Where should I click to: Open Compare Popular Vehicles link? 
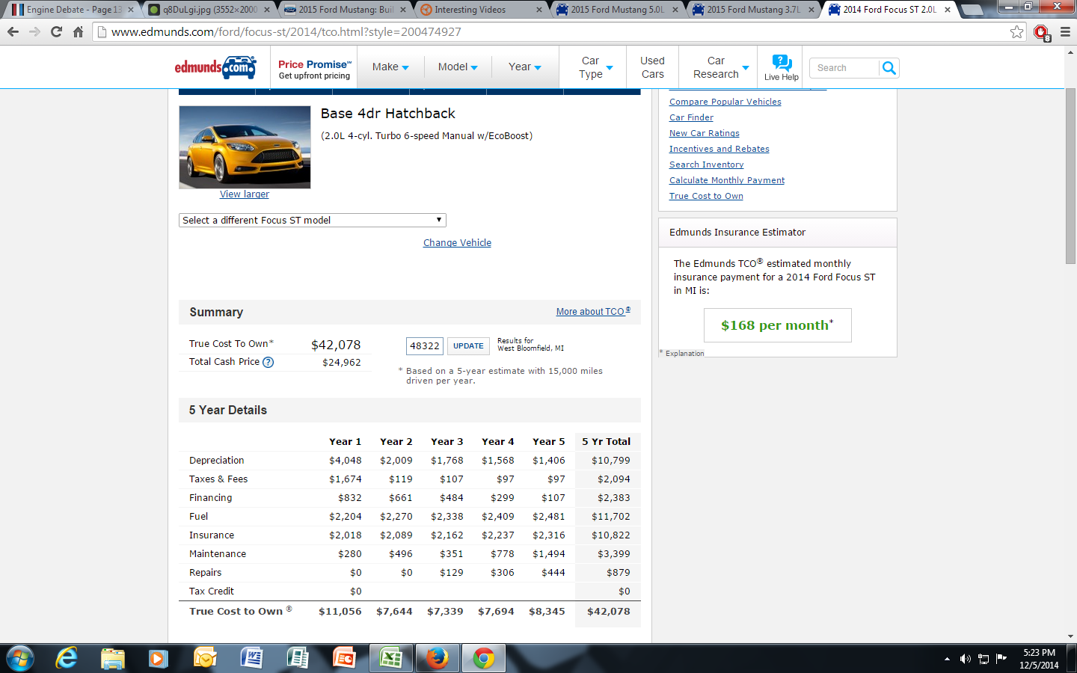[x=725, y=102]
